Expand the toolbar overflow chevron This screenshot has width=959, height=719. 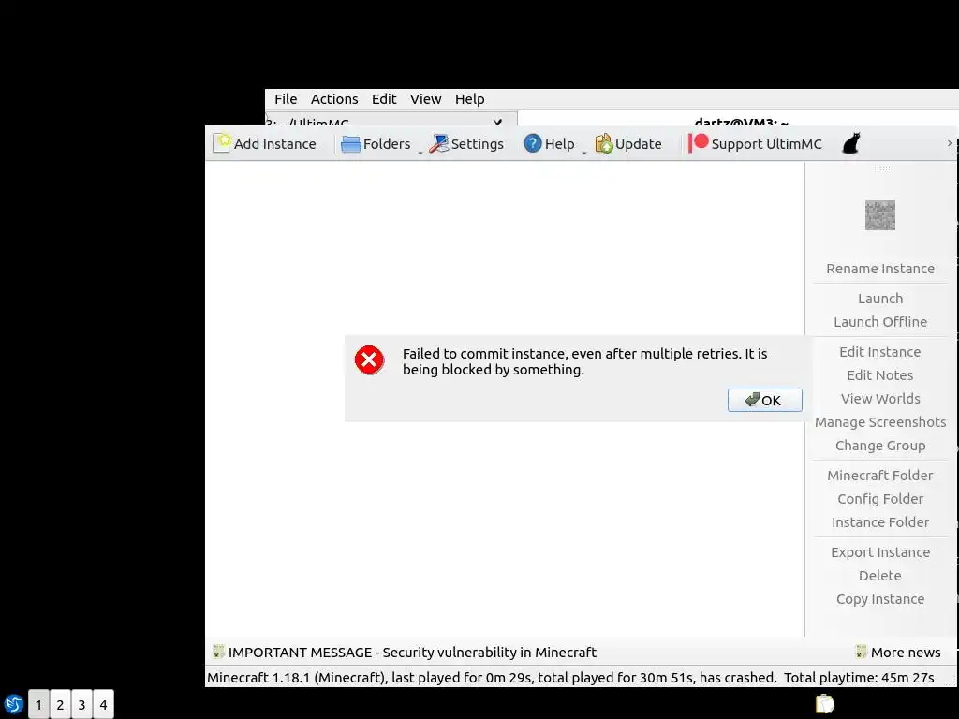click(x=950, y=143)
